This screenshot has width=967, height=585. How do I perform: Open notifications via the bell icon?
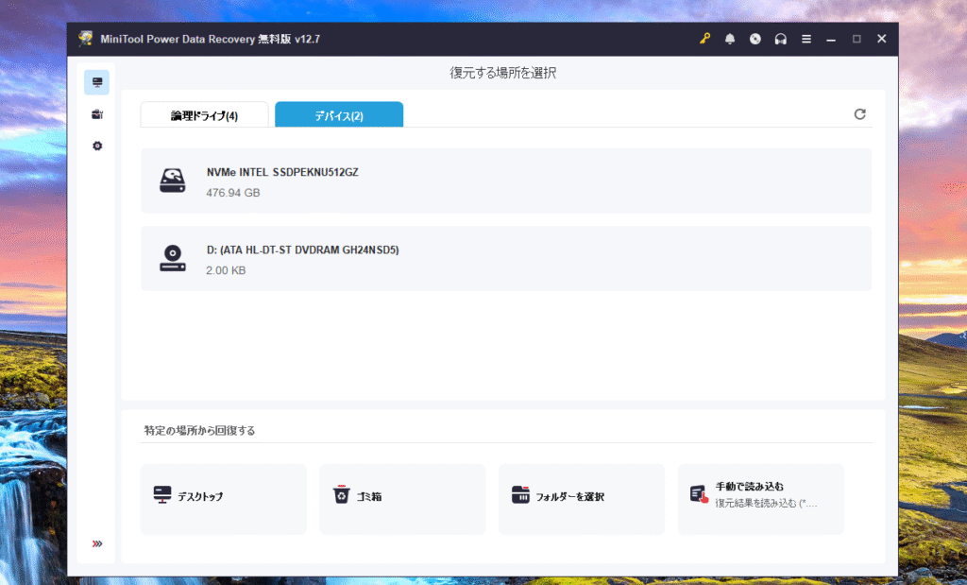click(730, 39)
